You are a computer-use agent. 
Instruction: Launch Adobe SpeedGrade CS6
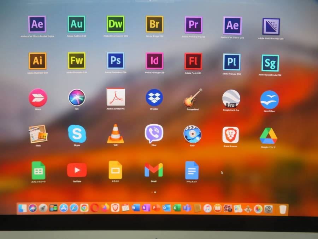pos(270,63)
